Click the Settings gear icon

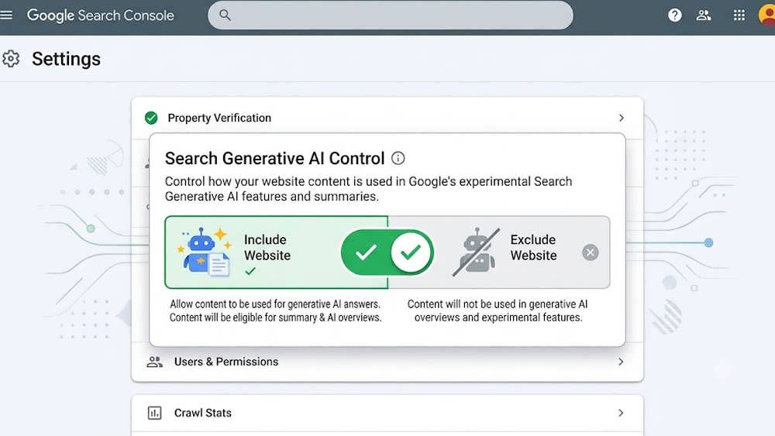(x=11, y=59)
